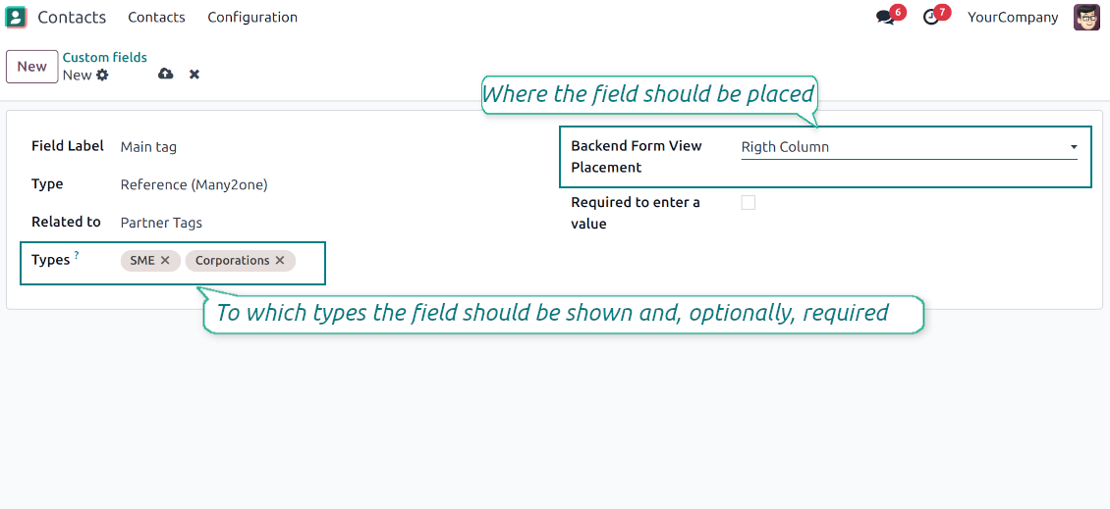Click the Types help question mark
1110x509 pixels.
point(77,256)
